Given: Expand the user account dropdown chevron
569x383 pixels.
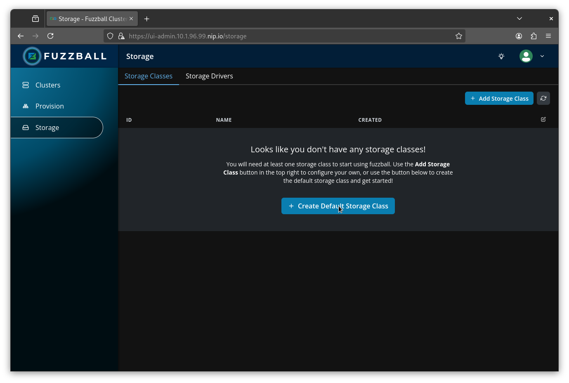Looking at the screenshot, I should coord(542,56).
